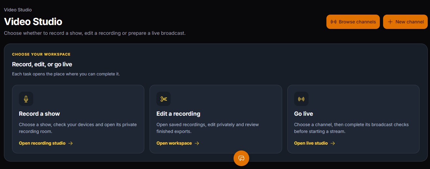
Task: Select the Go live heading
Action: 304,114
